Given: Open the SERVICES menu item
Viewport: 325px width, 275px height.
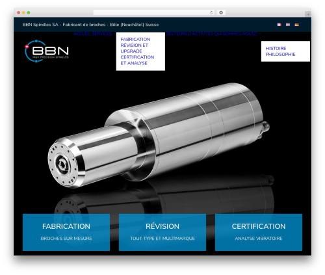Looking at the screenshot, I should (102, 34).
